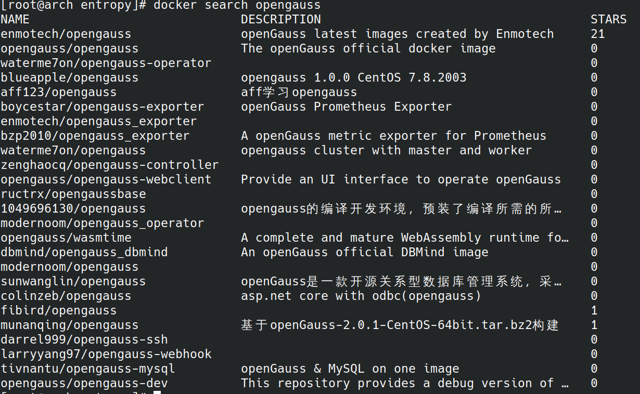Click the name "colinzeb/opengauss"
640x394 pixels.
coord(66,296)
